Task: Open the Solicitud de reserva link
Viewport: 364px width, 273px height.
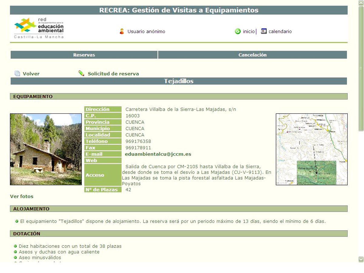Action: pos(113,74)
